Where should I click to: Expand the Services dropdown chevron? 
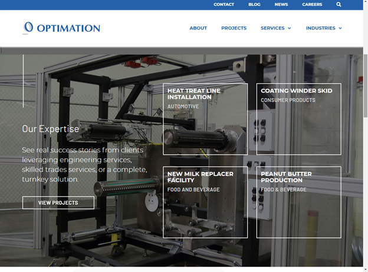(290, 28)
